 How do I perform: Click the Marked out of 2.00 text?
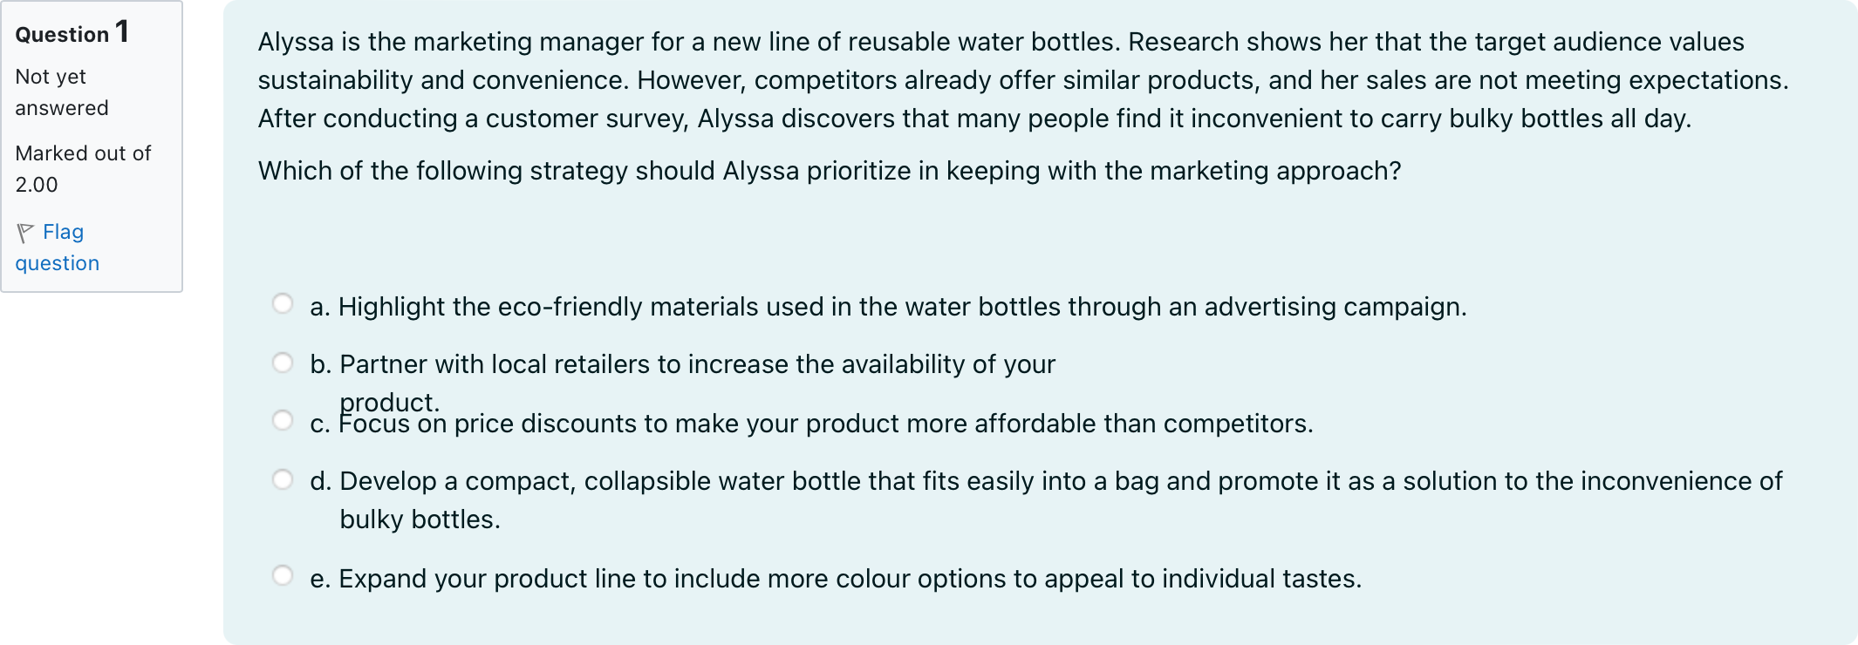[83, 169]
